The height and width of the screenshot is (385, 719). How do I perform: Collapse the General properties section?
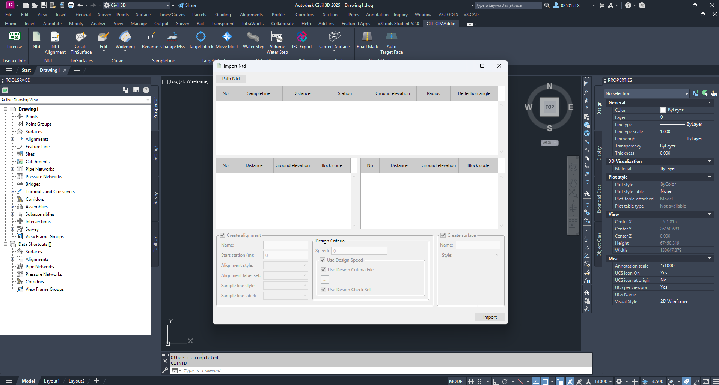710,103
